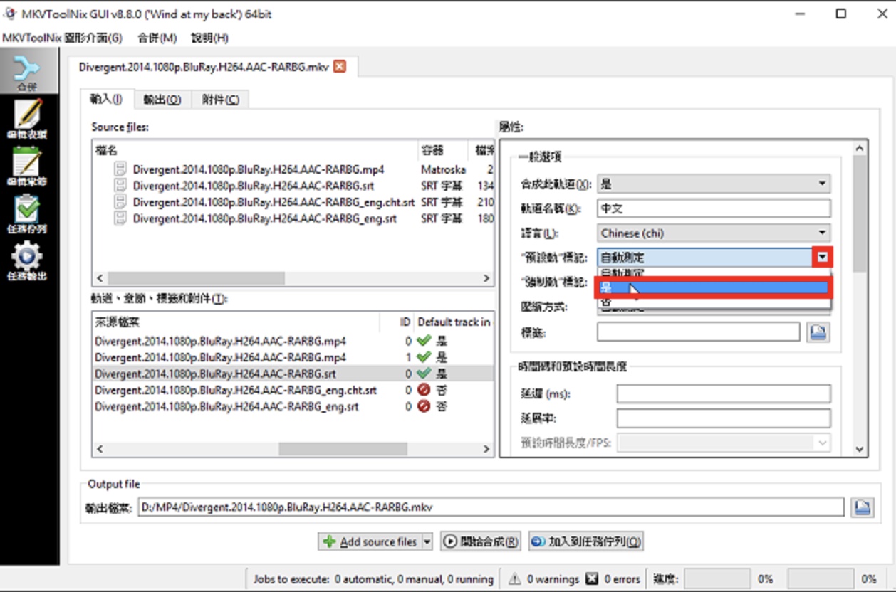Toggle green check on RARBG.srt track

click(x=425, y=374)
